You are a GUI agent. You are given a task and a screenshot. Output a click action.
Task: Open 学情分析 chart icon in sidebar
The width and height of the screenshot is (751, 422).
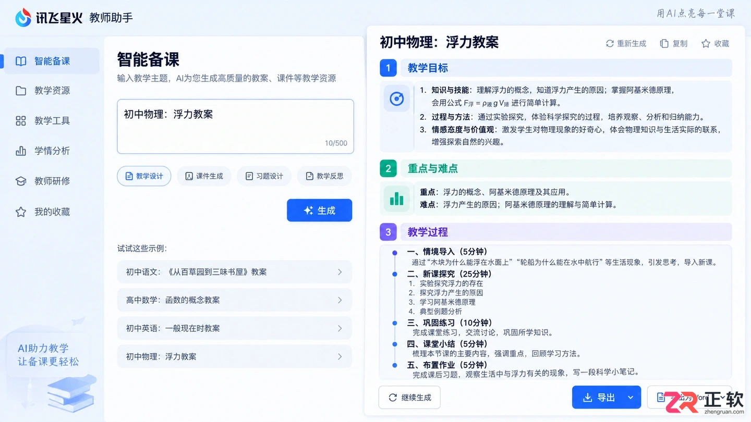[21, 151]
